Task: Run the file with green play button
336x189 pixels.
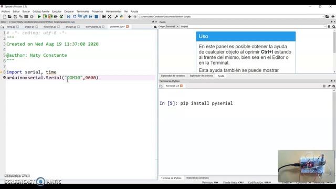Action: [x=39, y=16]
